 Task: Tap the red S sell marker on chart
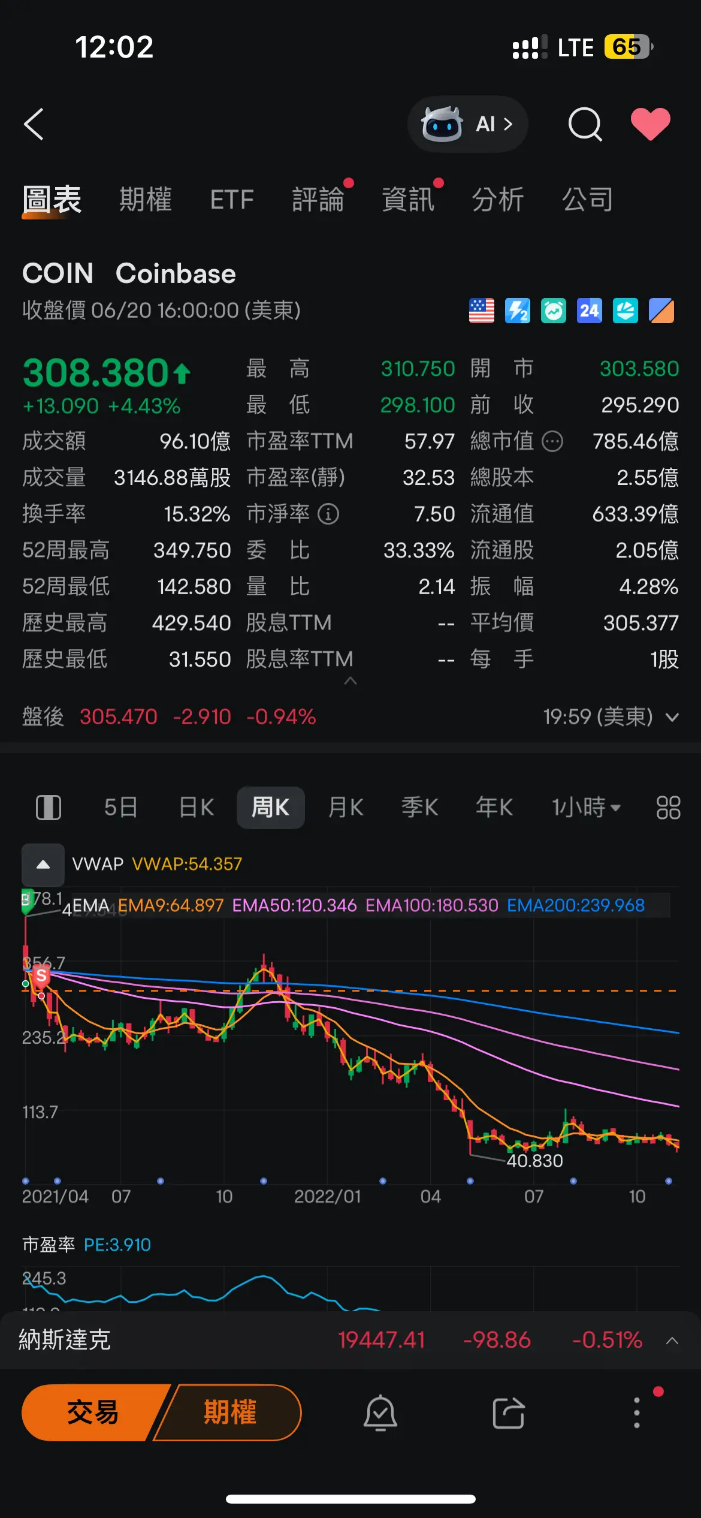tap(41, 977)
